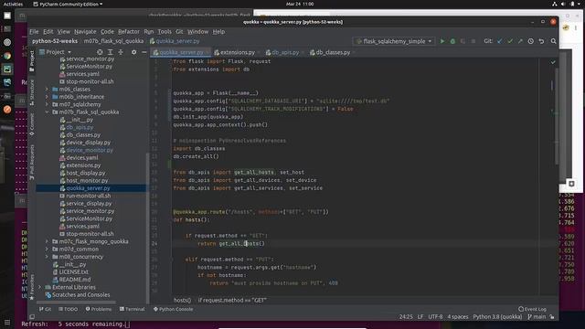Open the run configuration dropdown

(x=394, y=41)
